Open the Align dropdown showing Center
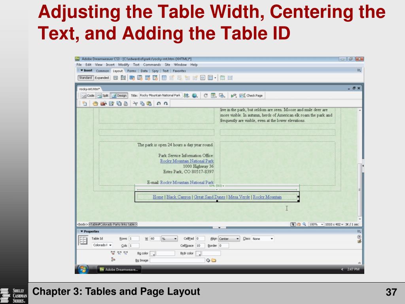405x304 pixels. [x=237, y=239]
